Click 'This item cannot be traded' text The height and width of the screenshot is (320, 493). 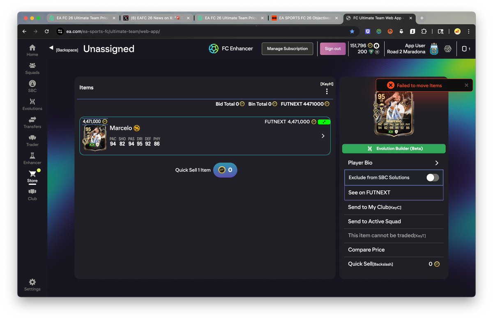[381, 236]
